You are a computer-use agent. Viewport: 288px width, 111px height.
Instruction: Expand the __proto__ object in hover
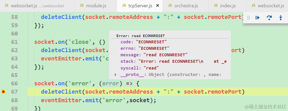[x=116, y=74]
